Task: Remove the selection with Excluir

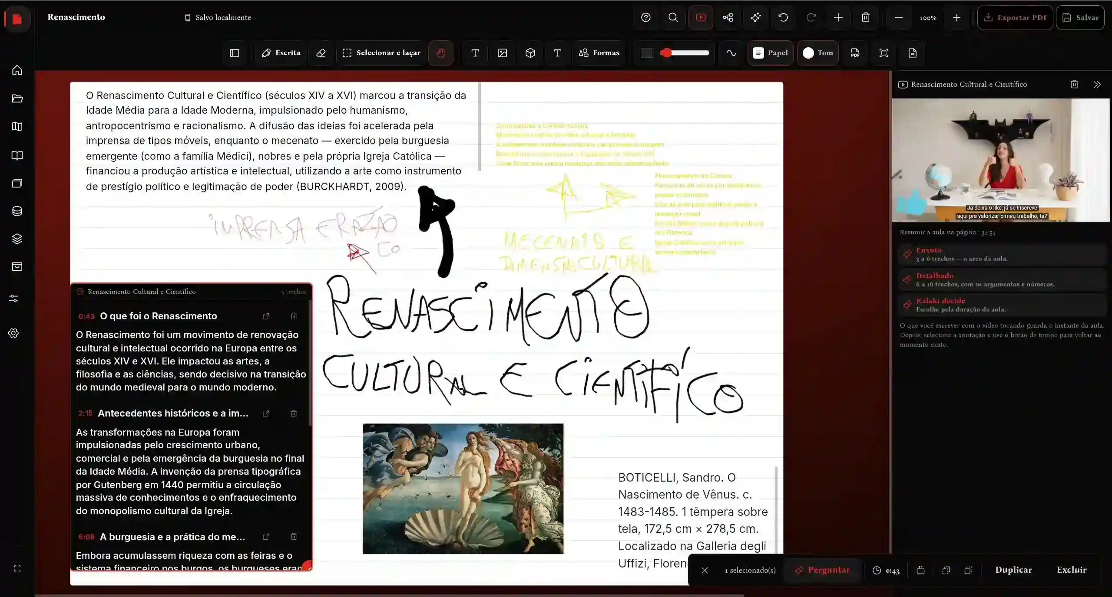Action: pos(1072,570)
